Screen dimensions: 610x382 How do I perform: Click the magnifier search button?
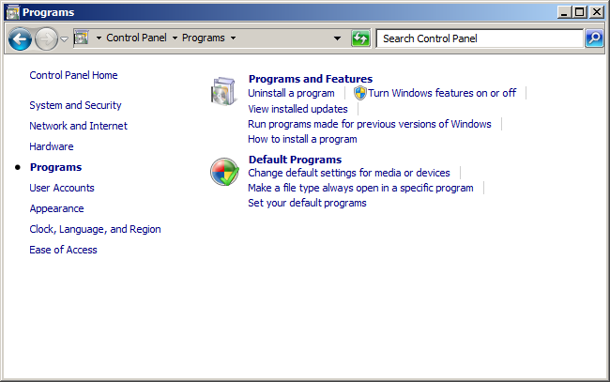click(x=594, y=38)
